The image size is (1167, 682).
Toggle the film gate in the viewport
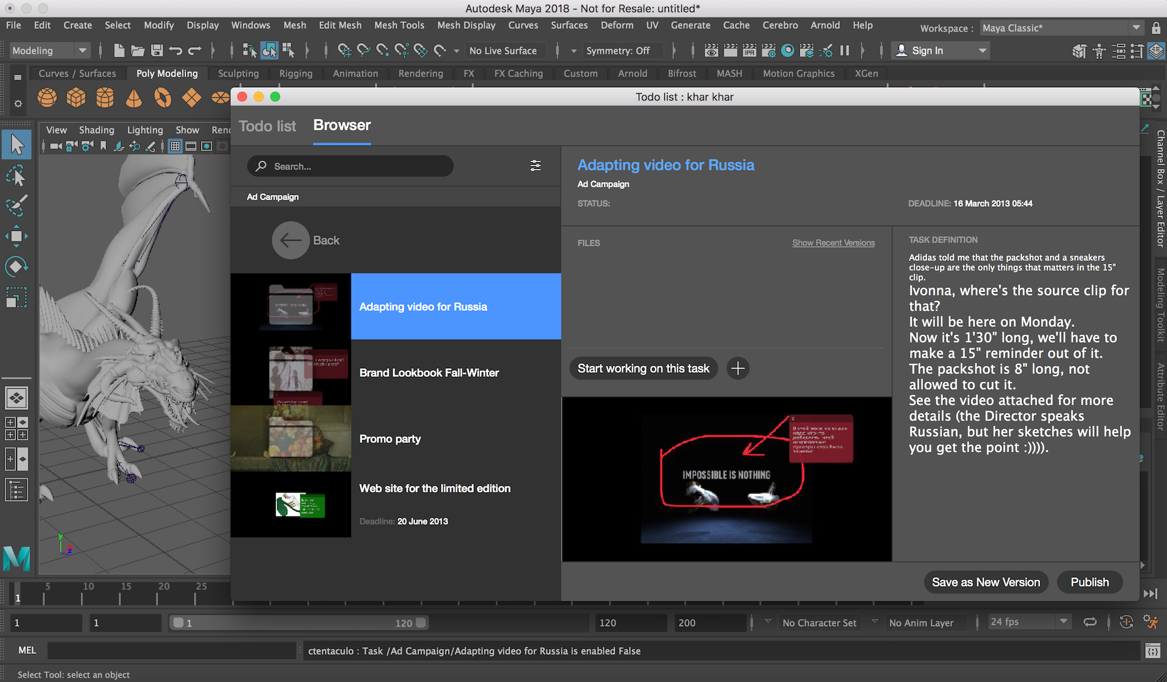[x=191, y=146]
